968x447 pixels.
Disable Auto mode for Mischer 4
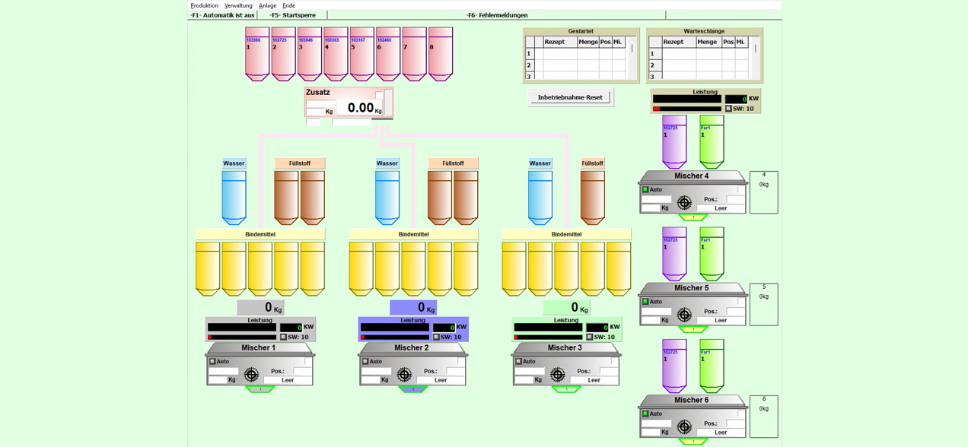645,189
